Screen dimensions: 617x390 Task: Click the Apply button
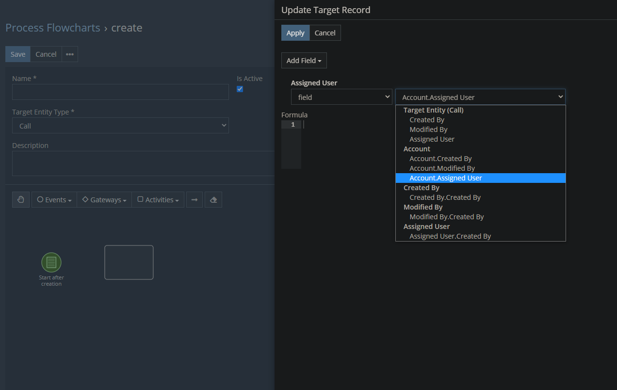pyautogui.click(x=295, y=33)
